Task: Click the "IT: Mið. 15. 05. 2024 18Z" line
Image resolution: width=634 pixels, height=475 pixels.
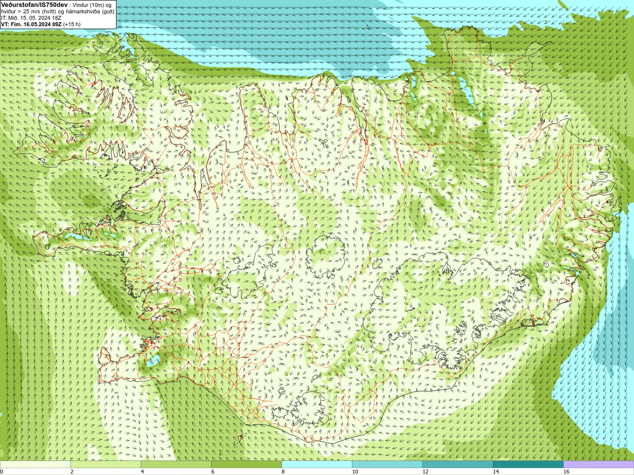Action: click(31, 18)
